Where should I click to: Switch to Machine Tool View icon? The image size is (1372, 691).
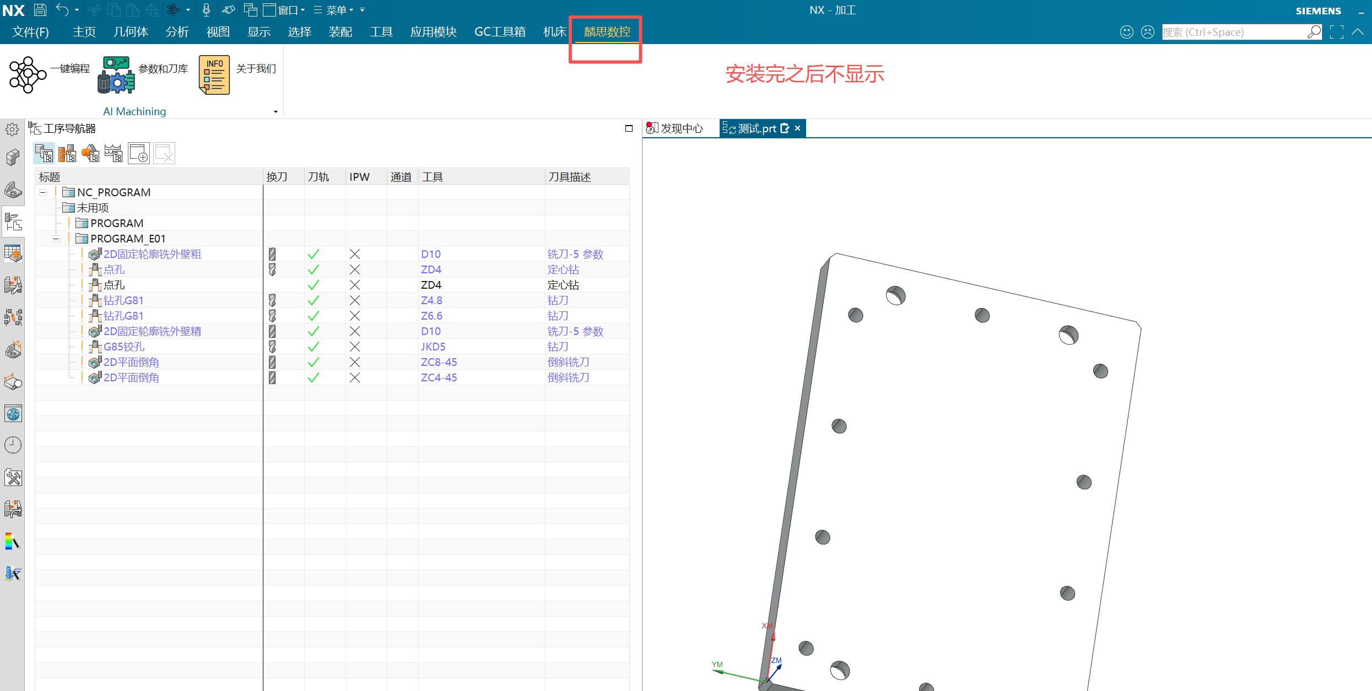click(x=67, y=153)
